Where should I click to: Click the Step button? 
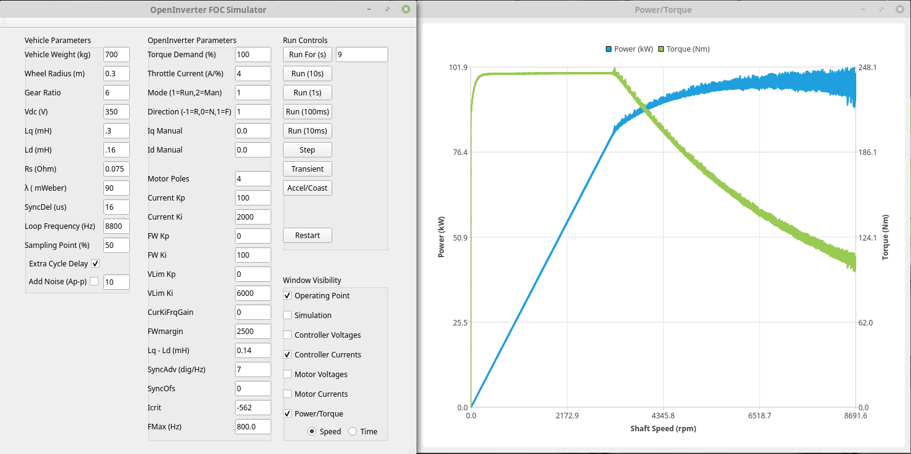click(x=307, y=149)
